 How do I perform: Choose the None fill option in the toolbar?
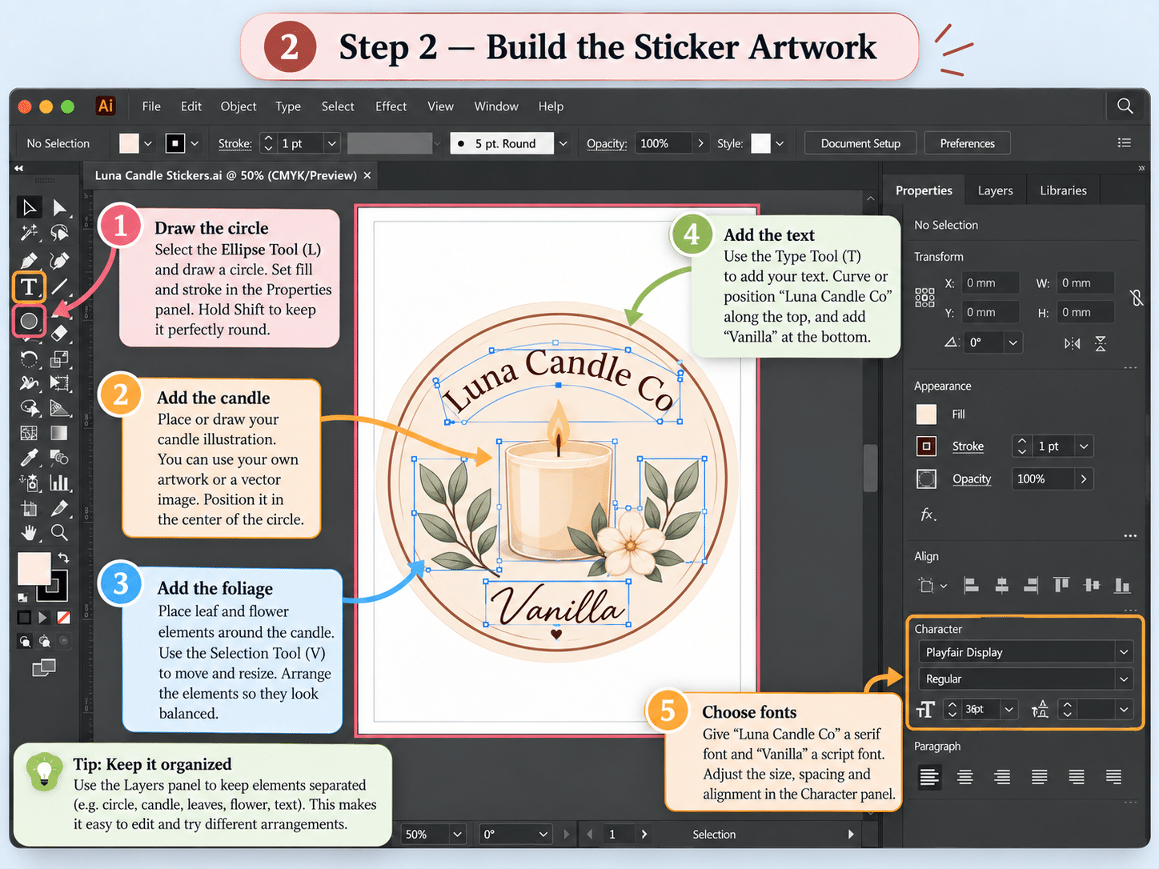63,618
